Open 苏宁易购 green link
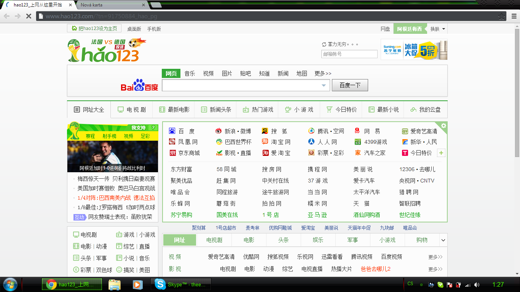Image resolution: width=520 pixels, height=292 pixels. tap(181, 215)
